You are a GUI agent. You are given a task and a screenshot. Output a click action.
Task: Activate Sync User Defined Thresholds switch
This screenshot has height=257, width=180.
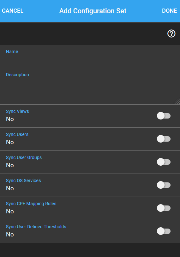(164, 231)
